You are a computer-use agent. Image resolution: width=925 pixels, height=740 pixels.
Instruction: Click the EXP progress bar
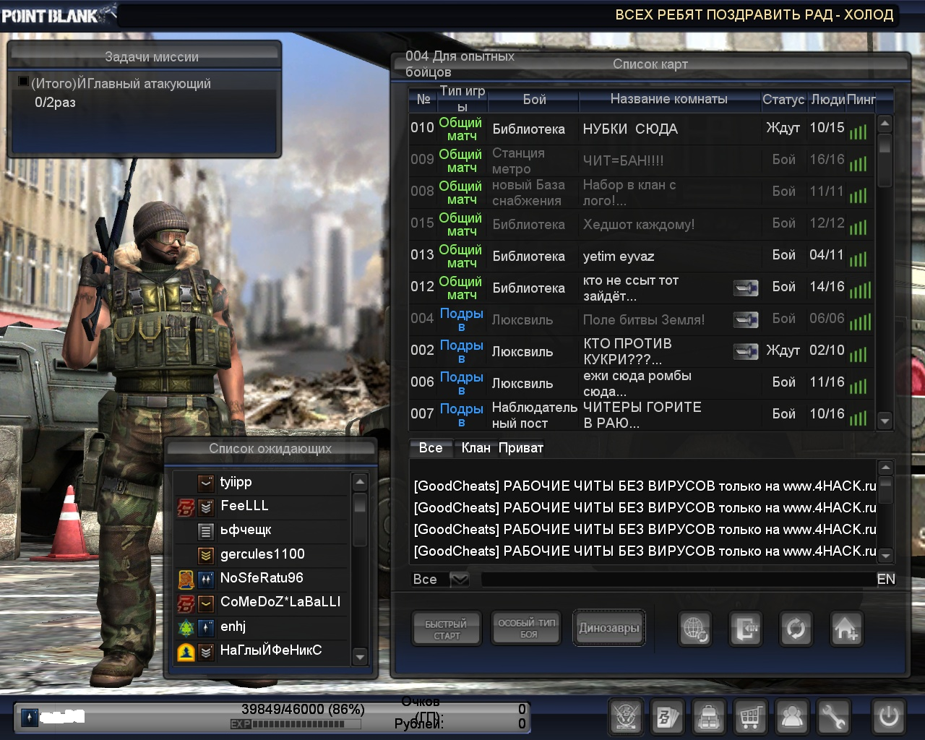pos(296,724)
